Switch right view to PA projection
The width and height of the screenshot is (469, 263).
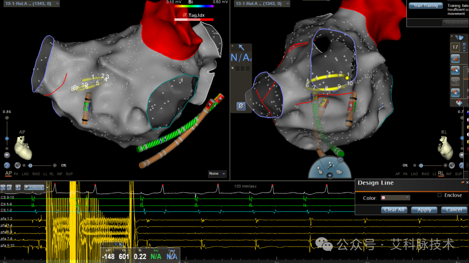click(405, 174)
